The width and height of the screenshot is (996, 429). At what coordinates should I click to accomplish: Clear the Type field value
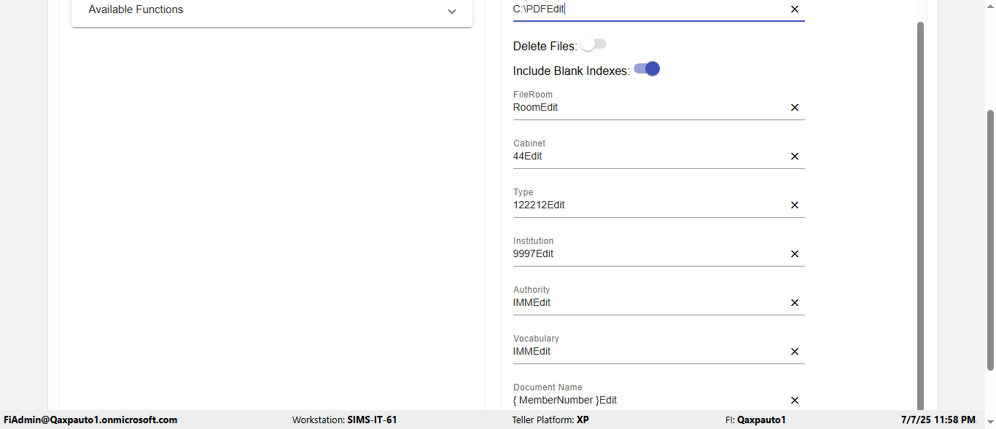(x=795, y=205)
